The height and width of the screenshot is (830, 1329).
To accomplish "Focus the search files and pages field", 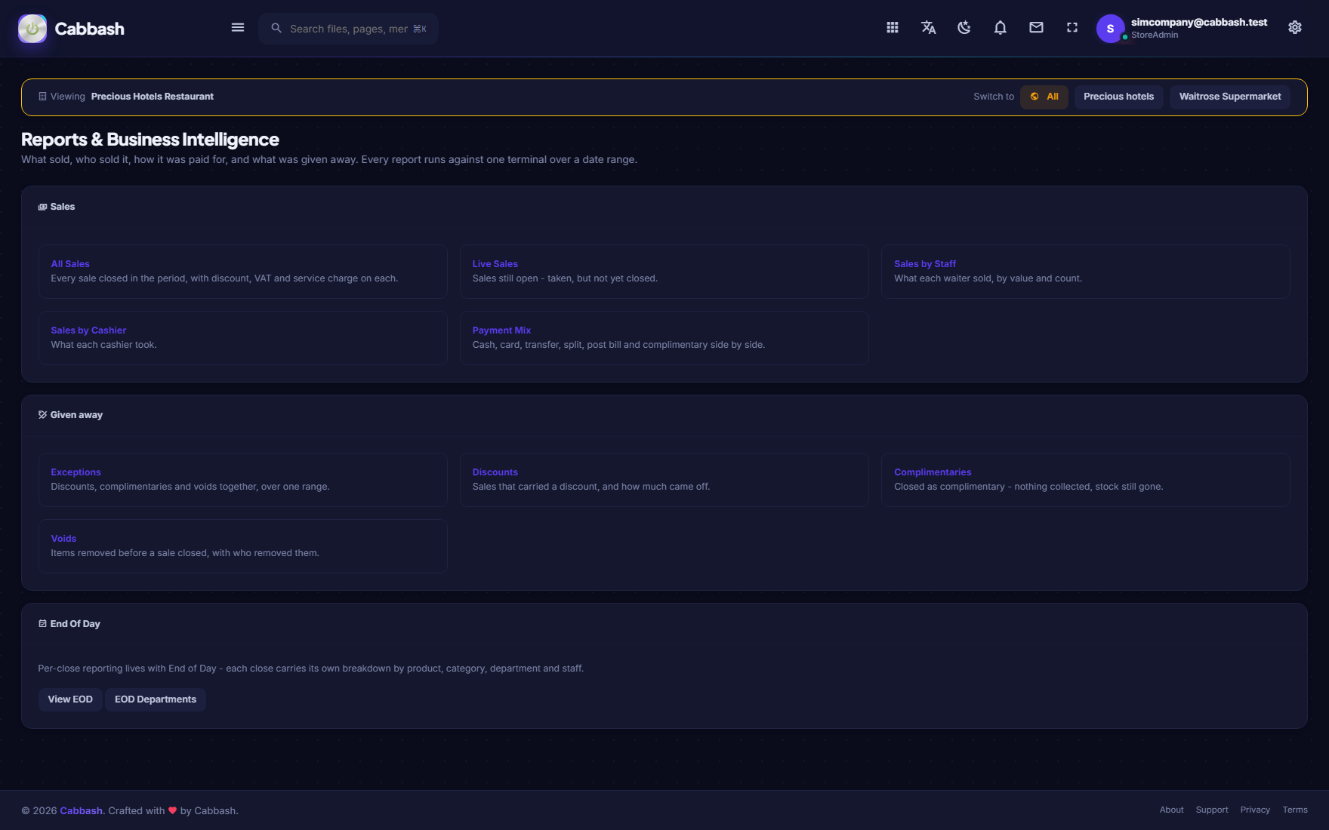I will pyautogui.click(x=349, y=29).
